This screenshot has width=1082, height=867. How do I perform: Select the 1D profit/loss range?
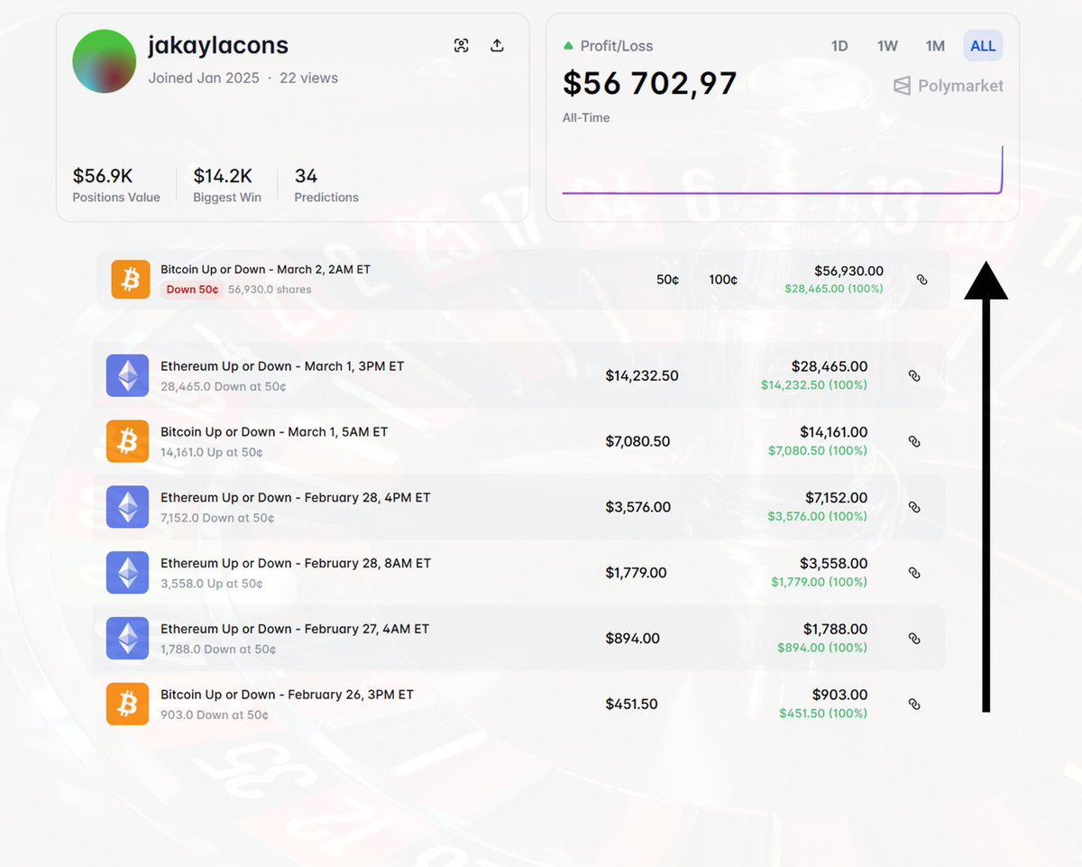(839, 46)
